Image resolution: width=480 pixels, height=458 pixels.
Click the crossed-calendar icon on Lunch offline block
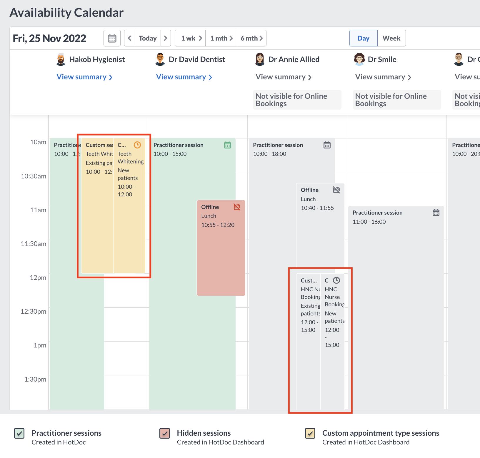click(237, 207)
